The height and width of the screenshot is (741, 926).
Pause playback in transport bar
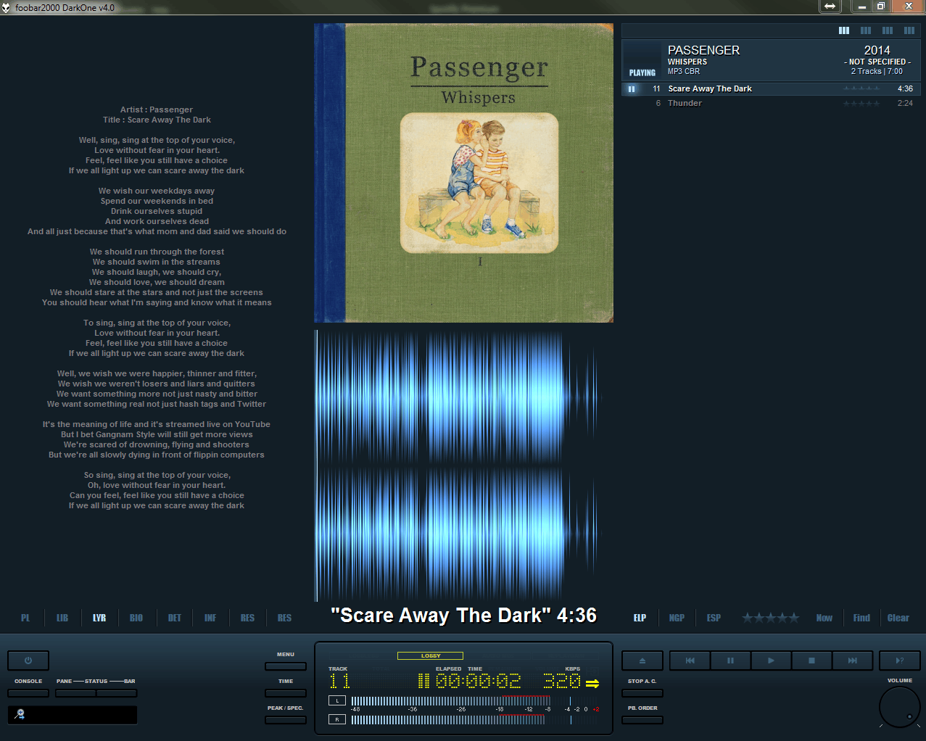[730, 661]
